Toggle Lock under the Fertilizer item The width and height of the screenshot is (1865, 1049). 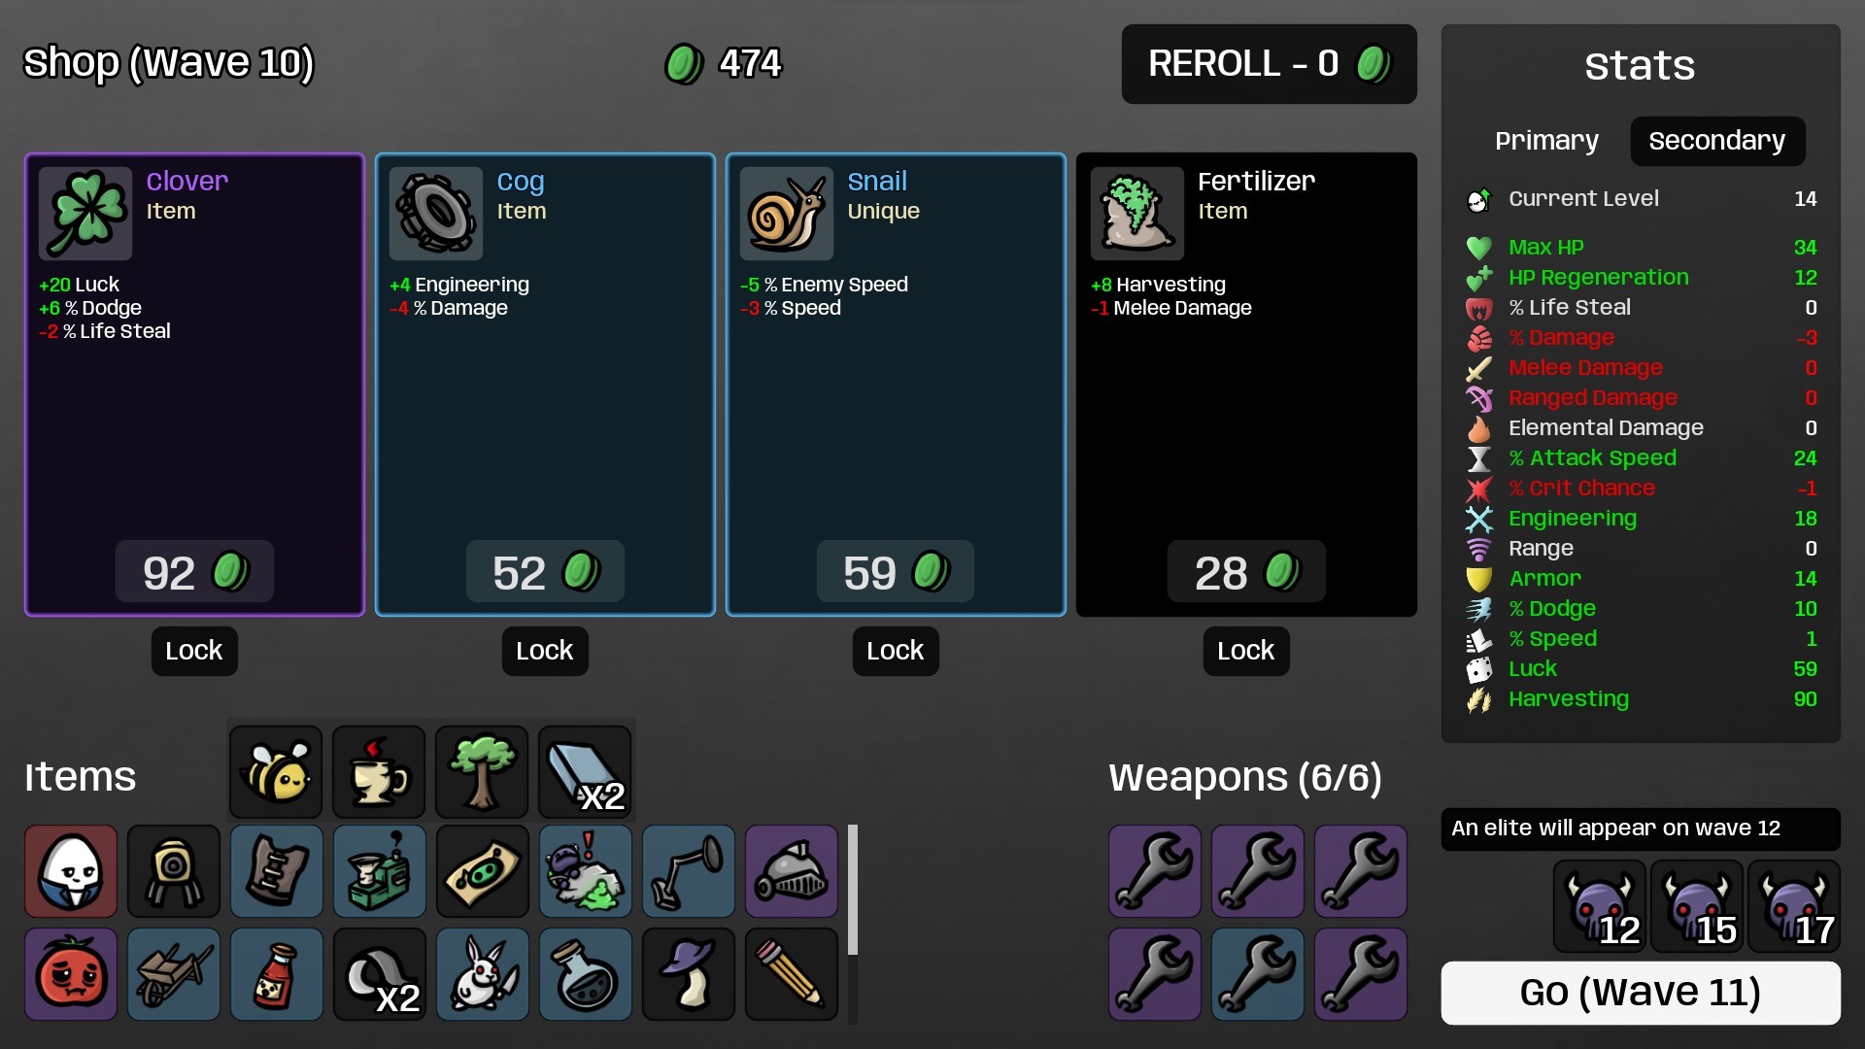point(1246,651)
